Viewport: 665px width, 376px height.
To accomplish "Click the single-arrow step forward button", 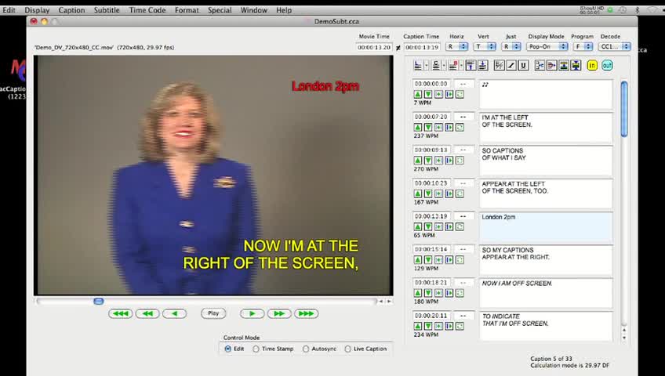I will tap(252, 314).
